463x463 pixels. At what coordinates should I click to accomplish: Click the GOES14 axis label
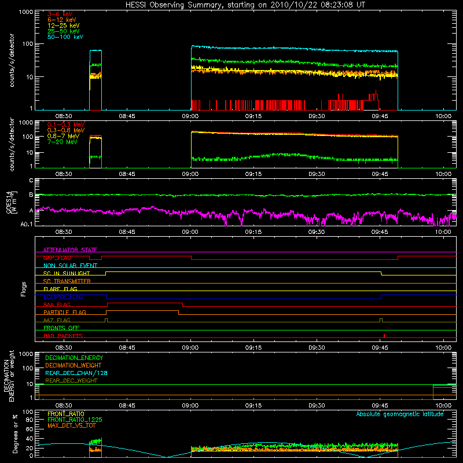tap(12, 202)
